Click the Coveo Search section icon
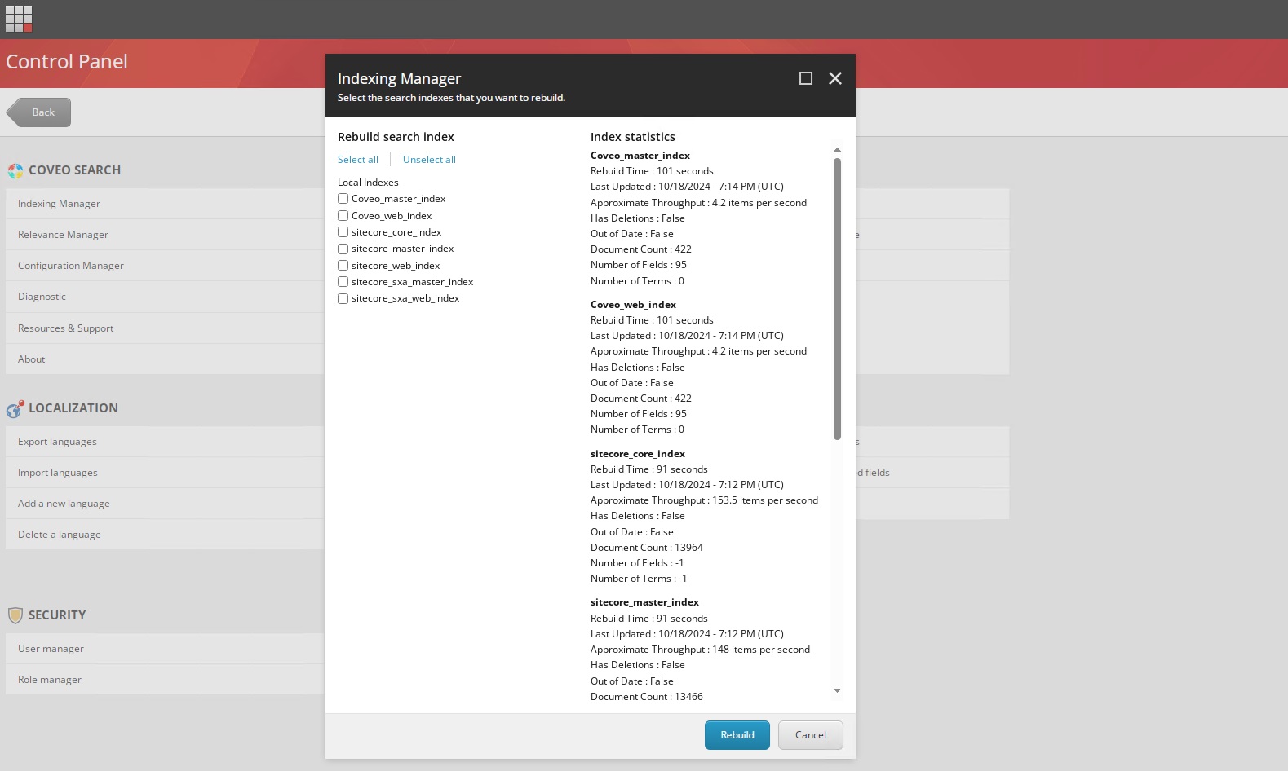The image size is (1288, 771). tap(15, 170)
